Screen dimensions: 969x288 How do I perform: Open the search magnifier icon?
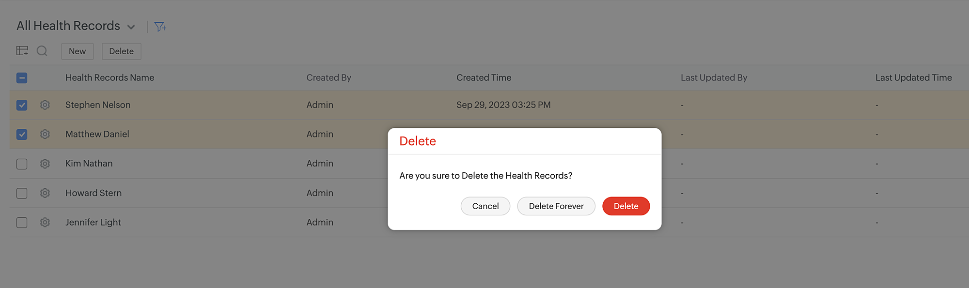click(42, 51)
